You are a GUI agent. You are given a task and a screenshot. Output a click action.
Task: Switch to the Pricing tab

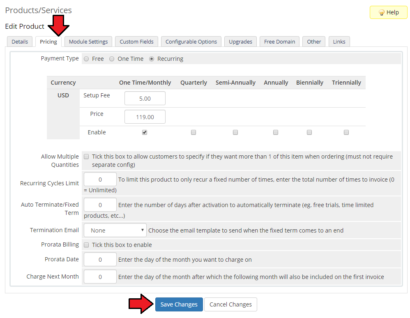pos(48,41)
